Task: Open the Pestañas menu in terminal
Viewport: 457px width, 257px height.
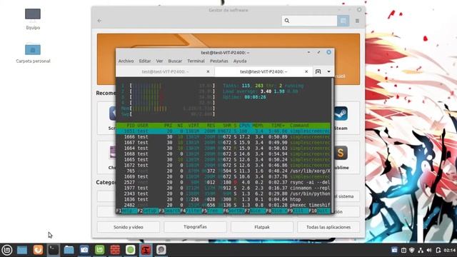Action: (x=219, y=61)
